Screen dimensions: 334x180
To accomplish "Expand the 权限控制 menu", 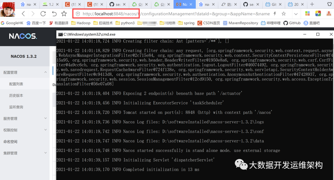I will click(25, 130).
